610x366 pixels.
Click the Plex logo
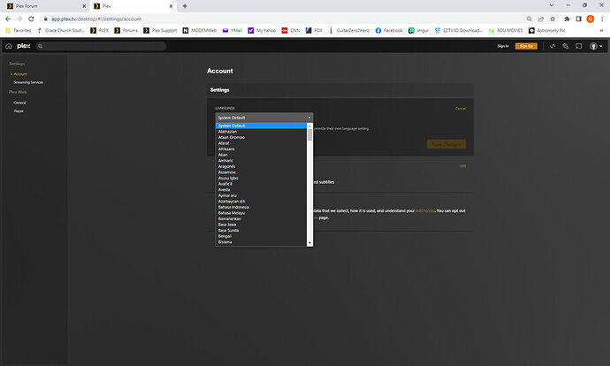point(23,46)
